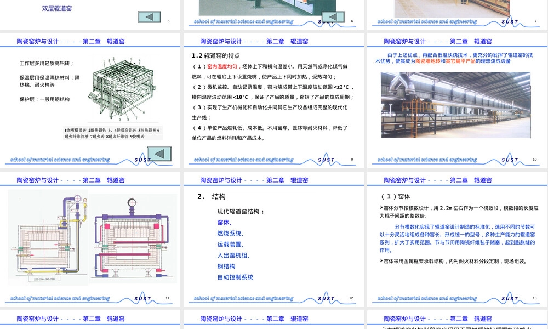Click the back arrow button on slide 6
The width and height of the screenshot is (548, 329).
tap(333, 17)
